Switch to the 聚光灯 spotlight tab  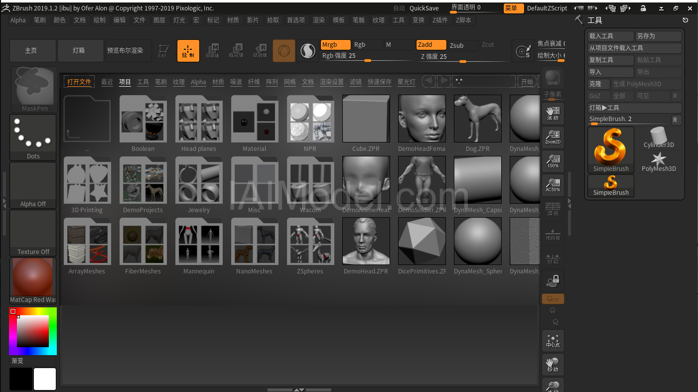(x=407, y=82)
